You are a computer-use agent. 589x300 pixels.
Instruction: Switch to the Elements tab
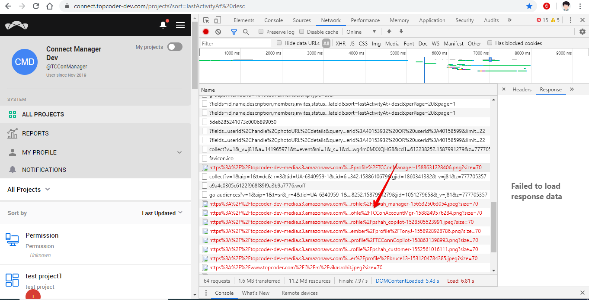click(244, 20)
